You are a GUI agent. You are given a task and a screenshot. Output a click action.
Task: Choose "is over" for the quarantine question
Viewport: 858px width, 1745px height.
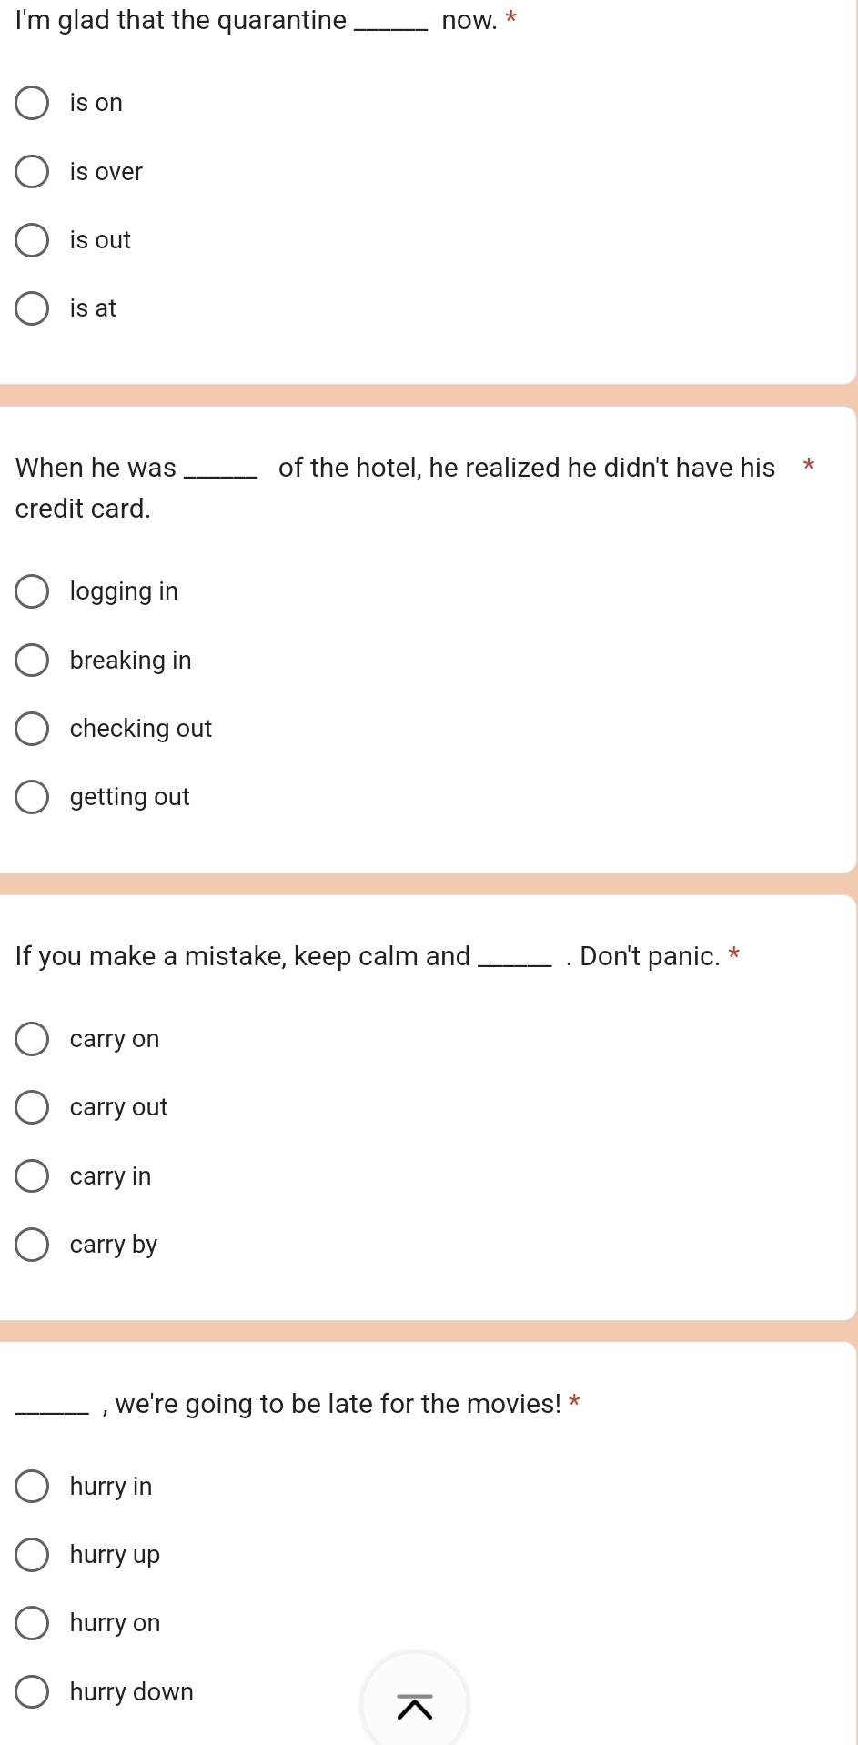pyautogui.click(x=32, y=172)
